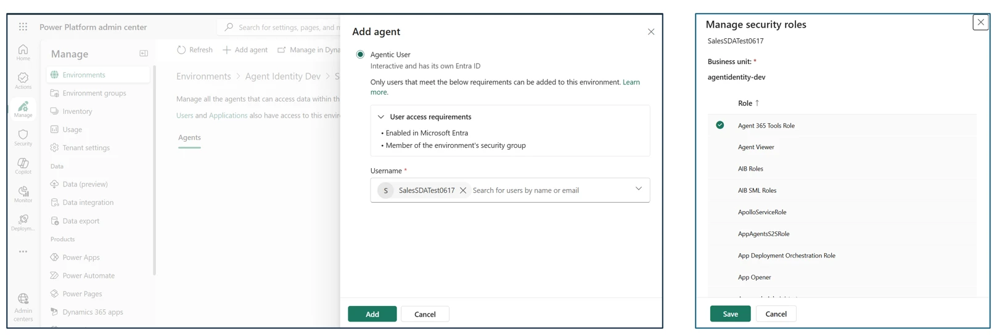997x335 pixels.
Task: Select the AIB Roles row
Action: pyautogui.click(x=842, y=169)
